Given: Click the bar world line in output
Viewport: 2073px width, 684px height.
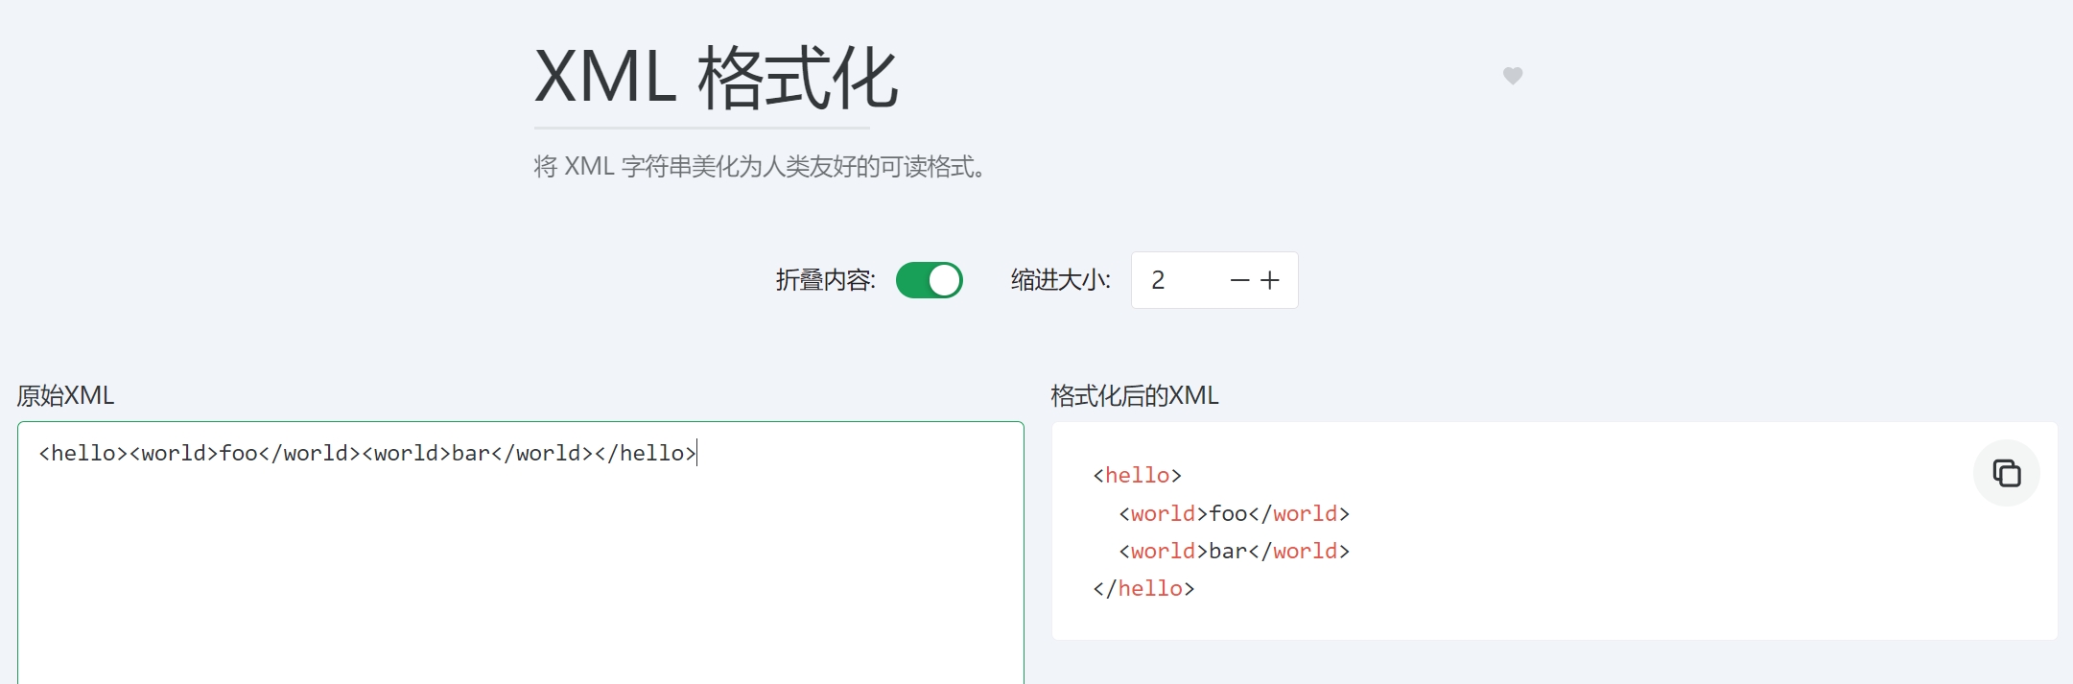Looking at the screenshot, I should point(1235,552).
